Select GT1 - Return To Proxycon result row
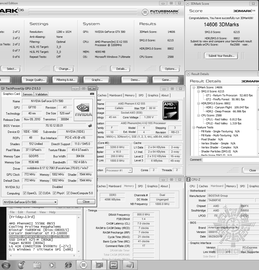259x270 pixels. point(229,95)
